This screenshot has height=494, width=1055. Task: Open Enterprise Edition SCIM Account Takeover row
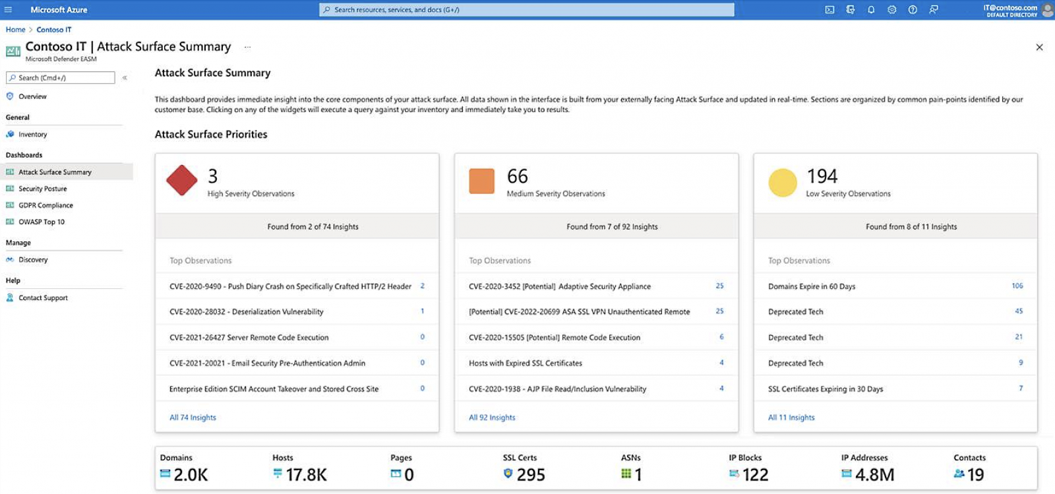(x=297, y=388)
